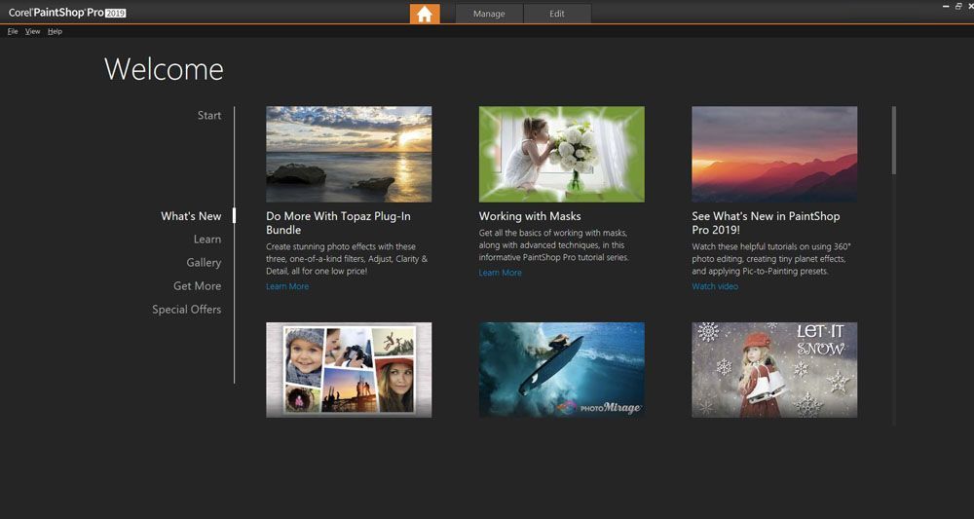
Task: Click Learn More under Topaz Plug-In Bundle
Action: click(x=287, y=286)
